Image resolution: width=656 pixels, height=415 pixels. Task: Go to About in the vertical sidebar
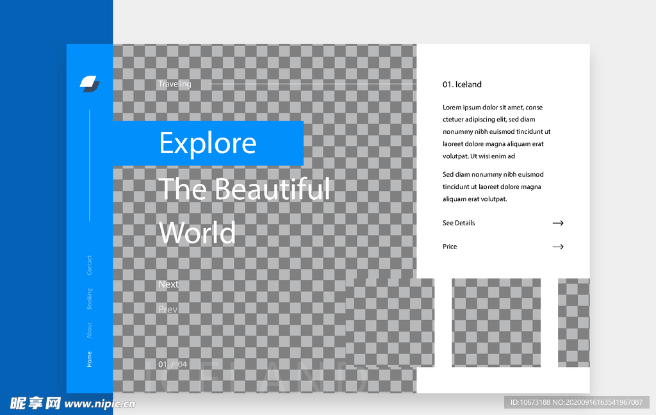click(90, 330)
